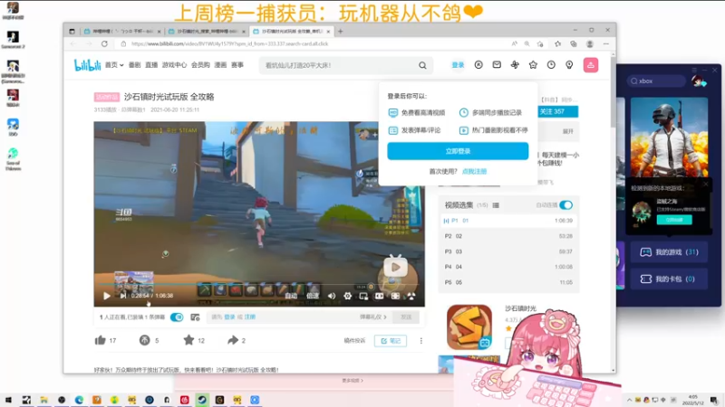Open danmaku settings icon

(x=195, y=317)
